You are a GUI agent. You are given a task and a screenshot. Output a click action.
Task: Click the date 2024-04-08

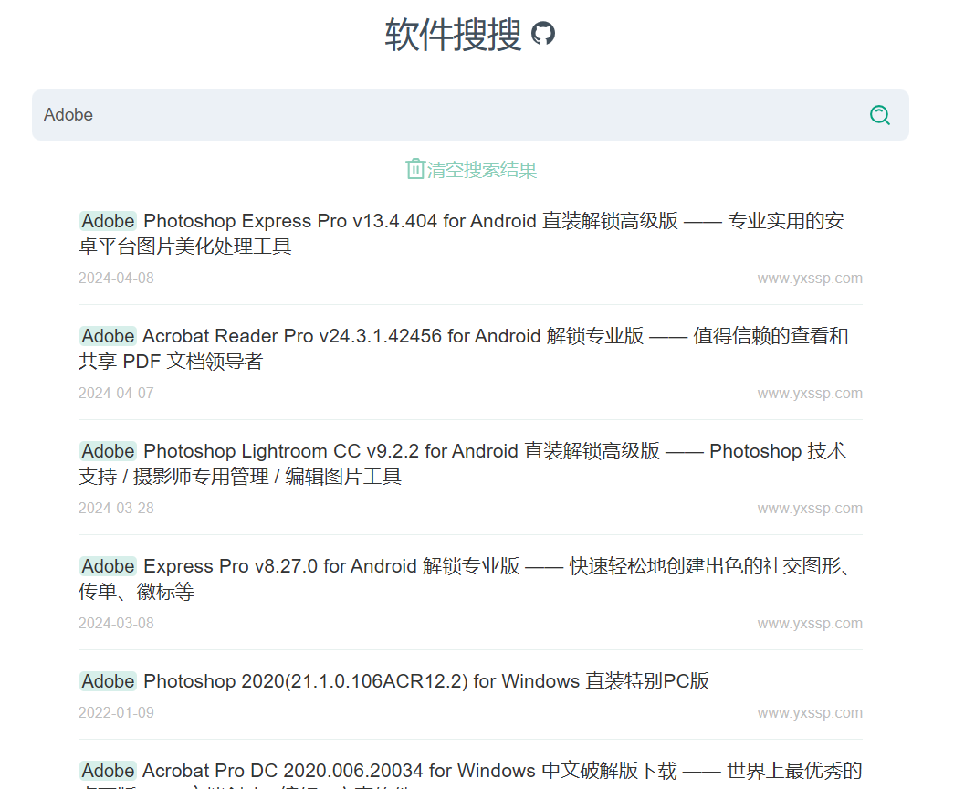116,279
